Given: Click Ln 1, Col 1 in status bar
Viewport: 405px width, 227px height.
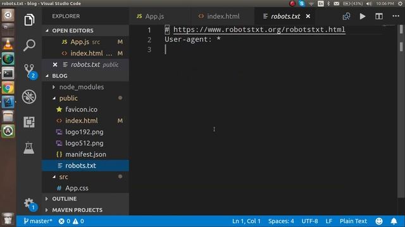Looking at the screenshot, I should tap(246, 221).
